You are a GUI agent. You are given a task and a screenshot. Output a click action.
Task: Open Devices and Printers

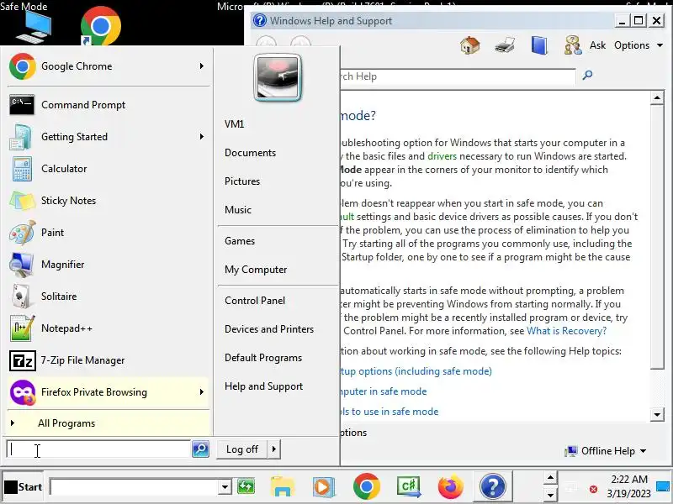(x=269, y=329)
